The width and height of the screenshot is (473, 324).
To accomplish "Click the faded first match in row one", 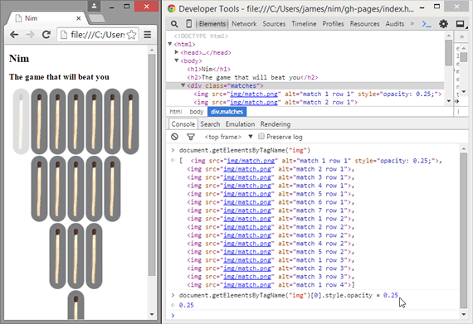I will 21,121.
